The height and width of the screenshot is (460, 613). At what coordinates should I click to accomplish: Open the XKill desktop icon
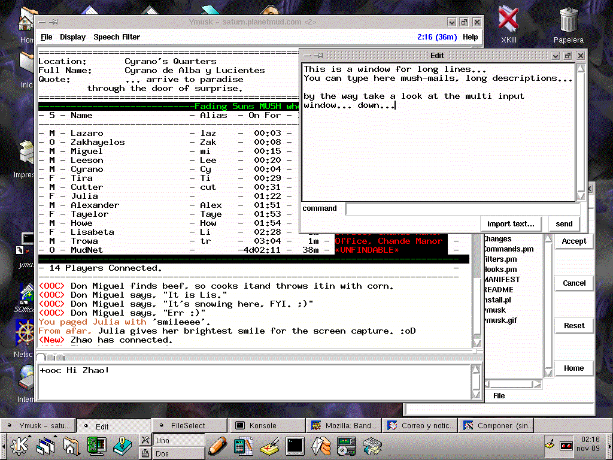(508, 20)
